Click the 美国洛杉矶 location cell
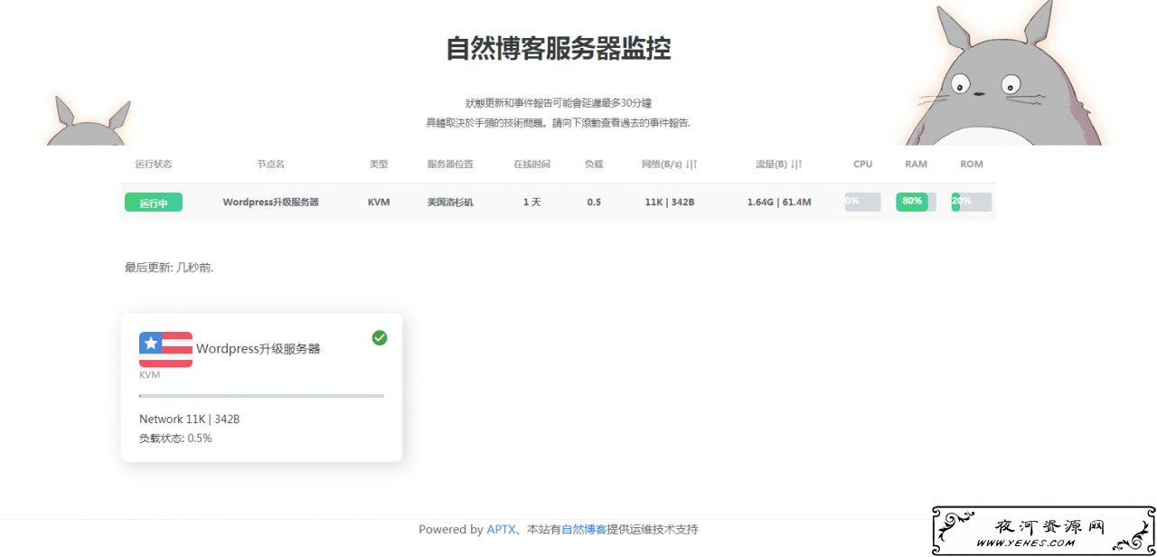The width and height of the screenshot is (1157, 557). (x=450, y=203)
